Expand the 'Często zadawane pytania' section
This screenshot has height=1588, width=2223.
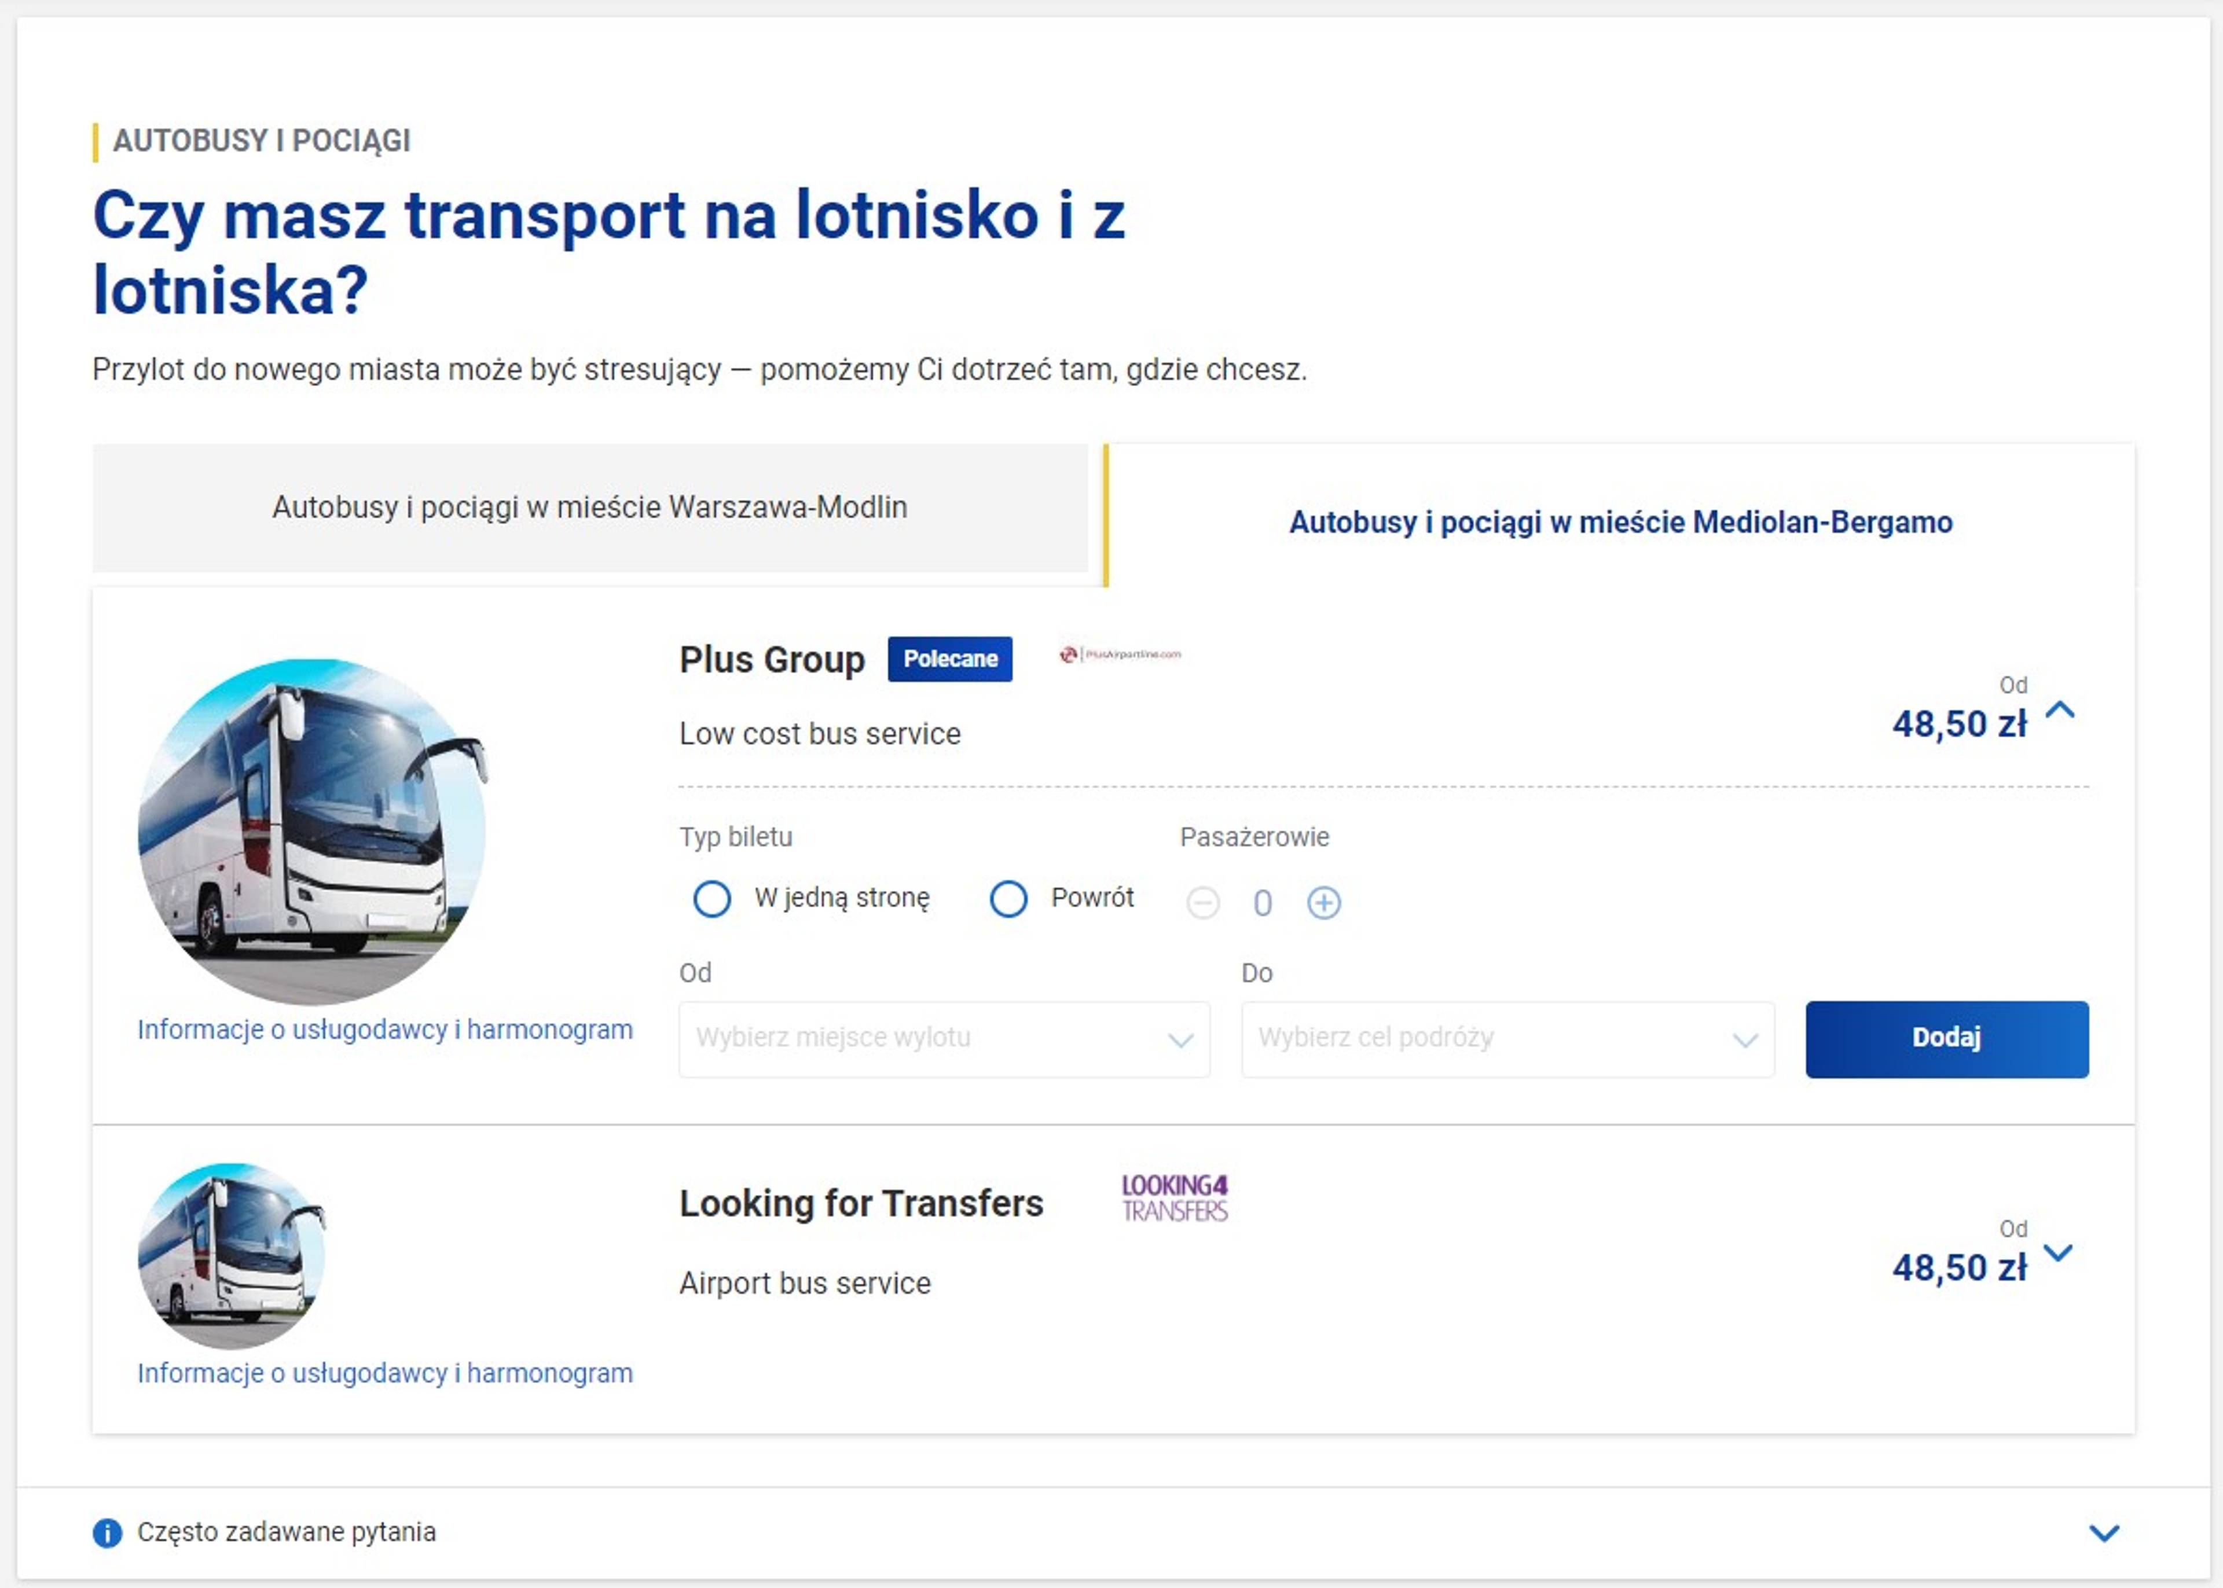click(2104, 1532)
